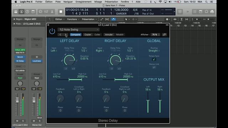
Task: Toggle Left Delay Feedback Phase button
Action: [60, 111]
